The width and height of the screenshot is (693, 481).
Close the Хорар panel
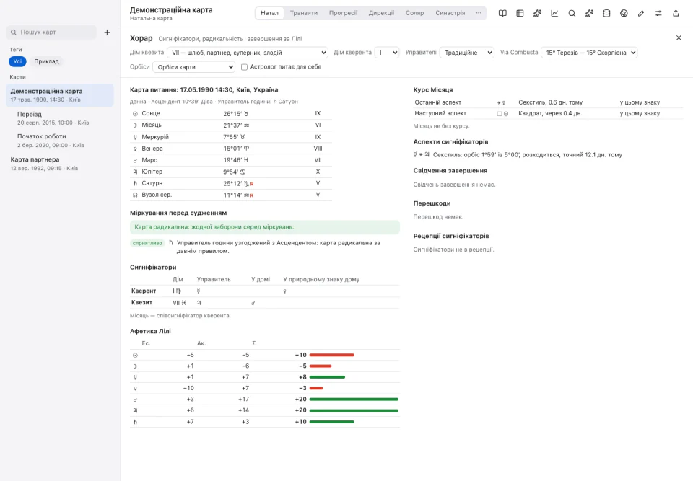pyautogui.click(x=679, y=38)
